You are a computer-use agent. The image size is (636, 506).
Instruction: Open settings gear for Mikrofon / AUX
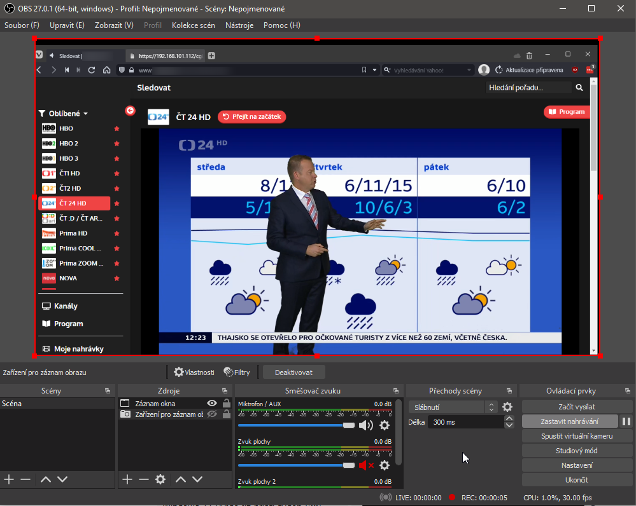[x=385, y=425]
